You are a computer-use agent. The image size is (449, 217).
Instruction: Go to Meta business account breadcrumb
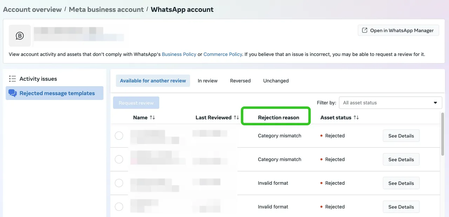pyautogui.click(x=106, y=9)
